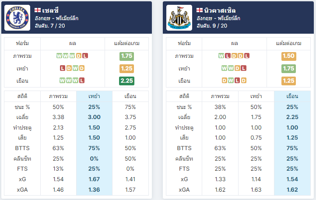
Task: Click Chelsea's orange 1.25 points-per-game badge
Action: coord(126,69)
